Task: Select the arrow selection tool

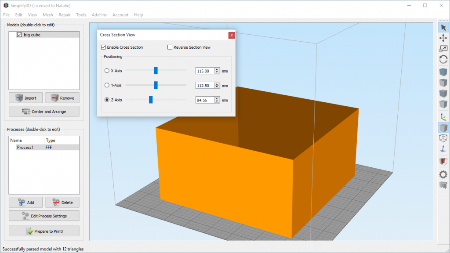Action: point(443,27)
